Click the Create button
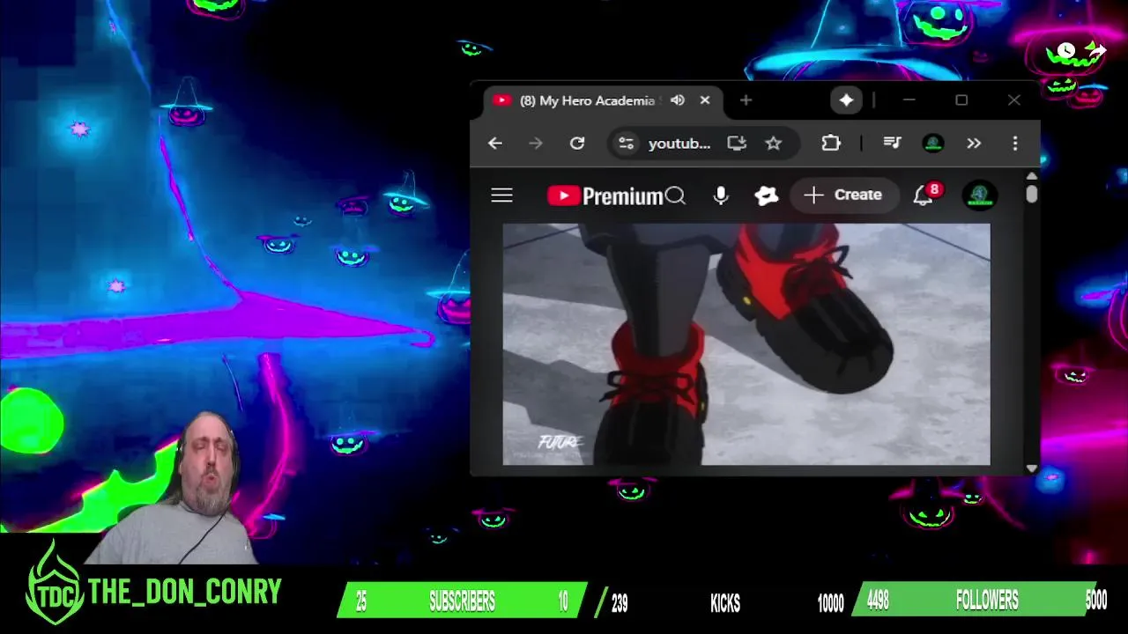Viewport: 1128px width, 634px height. [843, 195]
